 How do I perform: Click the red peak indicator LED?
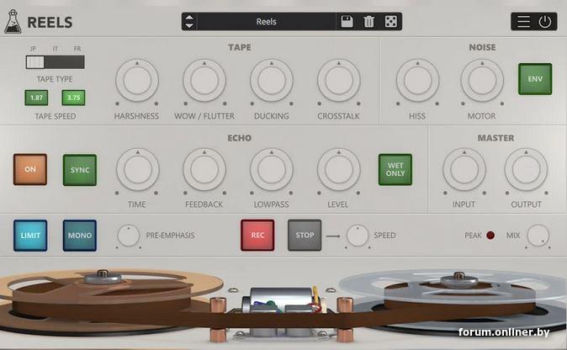[490, 236]
